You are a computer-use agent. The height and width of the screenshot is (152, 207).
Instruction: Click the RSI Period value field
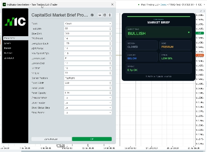(x=88, y=38)
